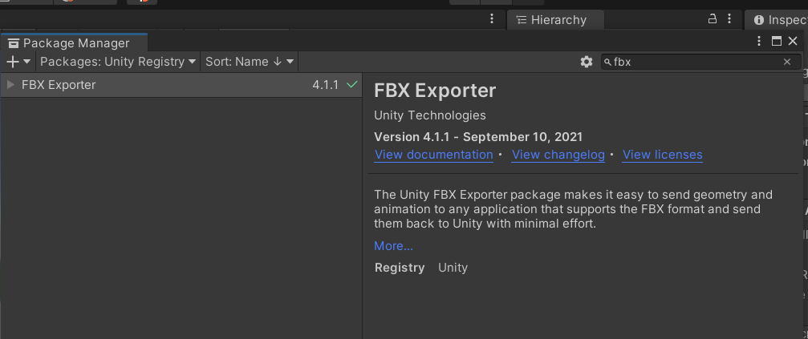Open the View changelog link
Image resolution: width=808 pixels, height=339 pixels.
coord(558,155)
